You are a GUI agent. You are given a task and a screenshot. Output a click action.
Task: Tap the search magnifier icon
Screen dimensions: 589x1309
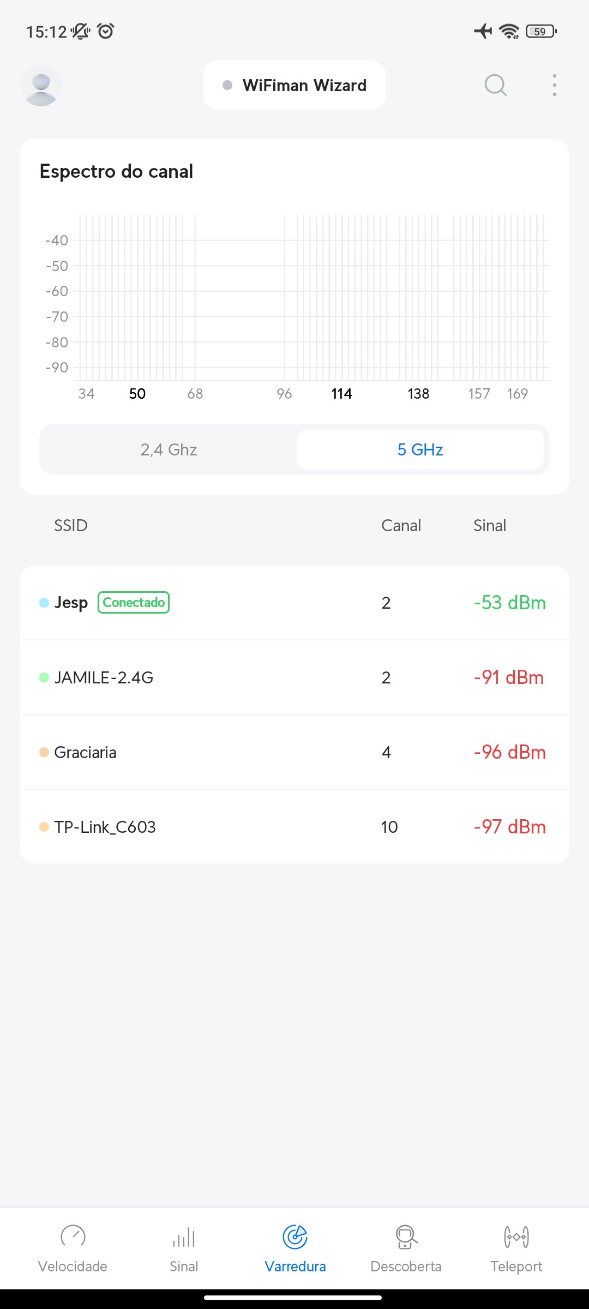click(495, 86)
